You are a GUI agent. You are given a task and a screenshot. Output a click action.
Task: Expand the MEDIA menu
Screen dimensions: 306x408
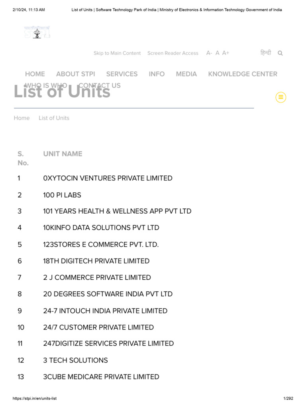click(186, 74)
